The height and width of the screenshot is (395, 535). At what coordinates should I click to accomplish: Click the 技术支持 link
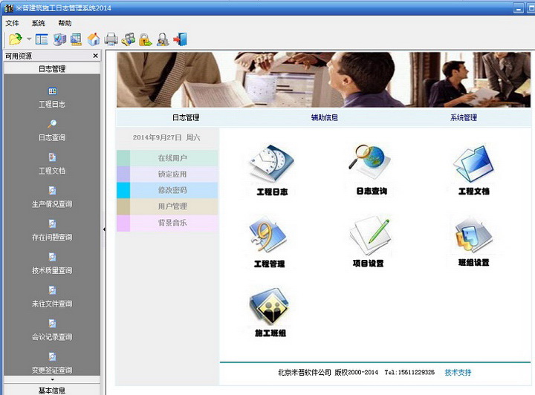(458, 373)
